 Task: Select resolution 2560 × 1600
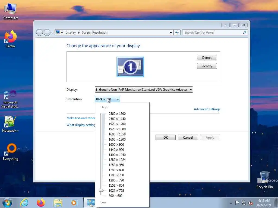tap(117, 114)
